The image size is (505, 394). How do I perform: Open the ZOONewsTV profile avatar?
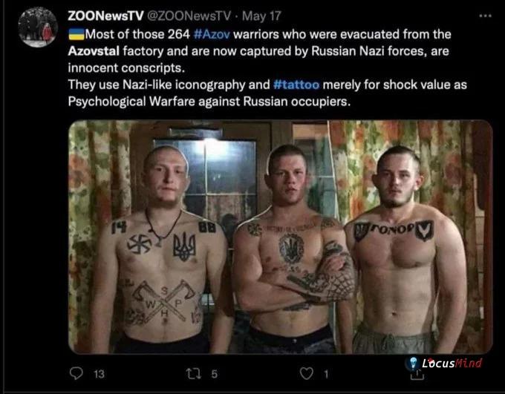(x=38, y=27)
